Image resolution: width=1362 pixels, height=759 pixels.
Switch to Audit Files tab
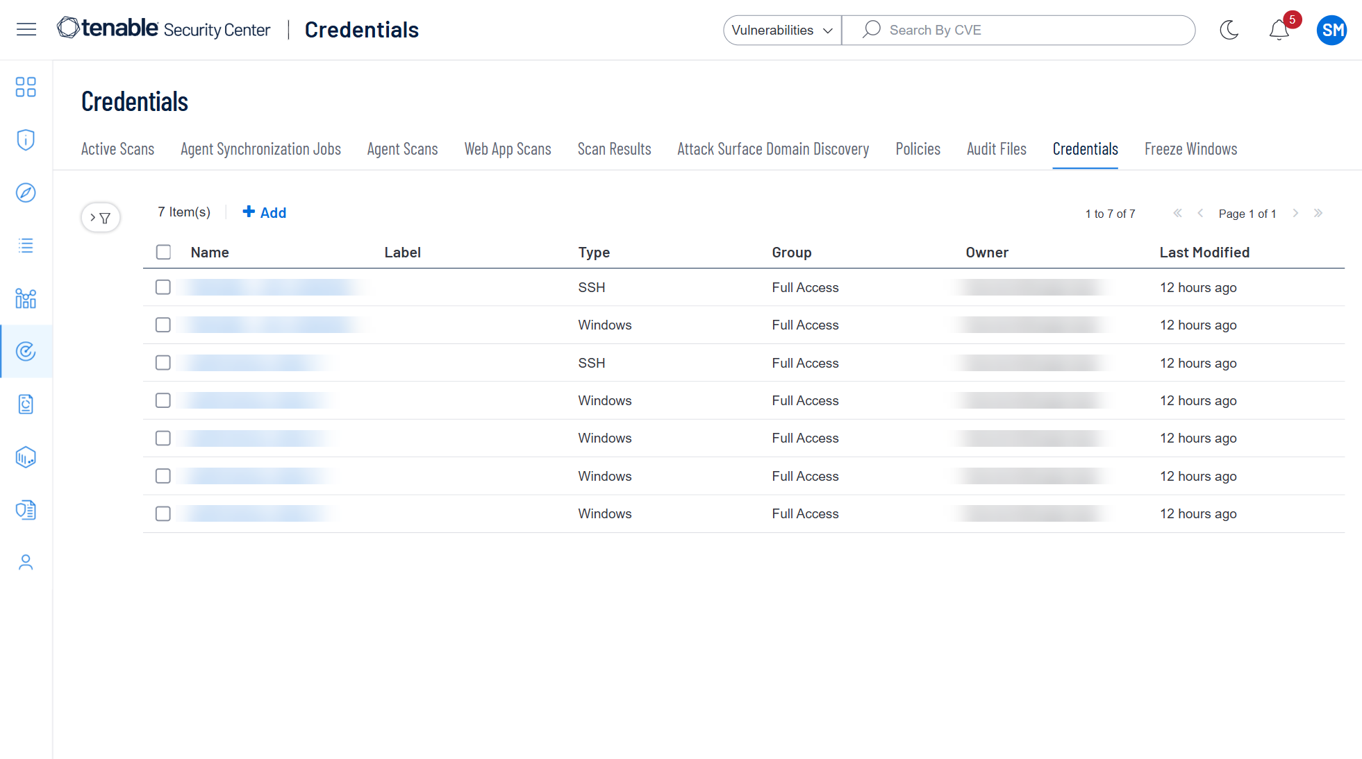click(996, 149)
